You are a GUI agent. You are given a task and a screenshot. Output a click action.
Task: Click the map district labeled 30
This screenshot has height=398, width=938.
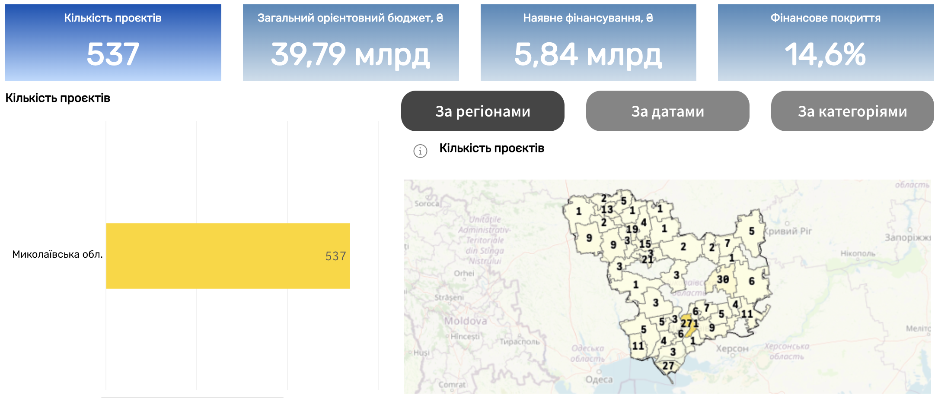[x=723, y=279]
